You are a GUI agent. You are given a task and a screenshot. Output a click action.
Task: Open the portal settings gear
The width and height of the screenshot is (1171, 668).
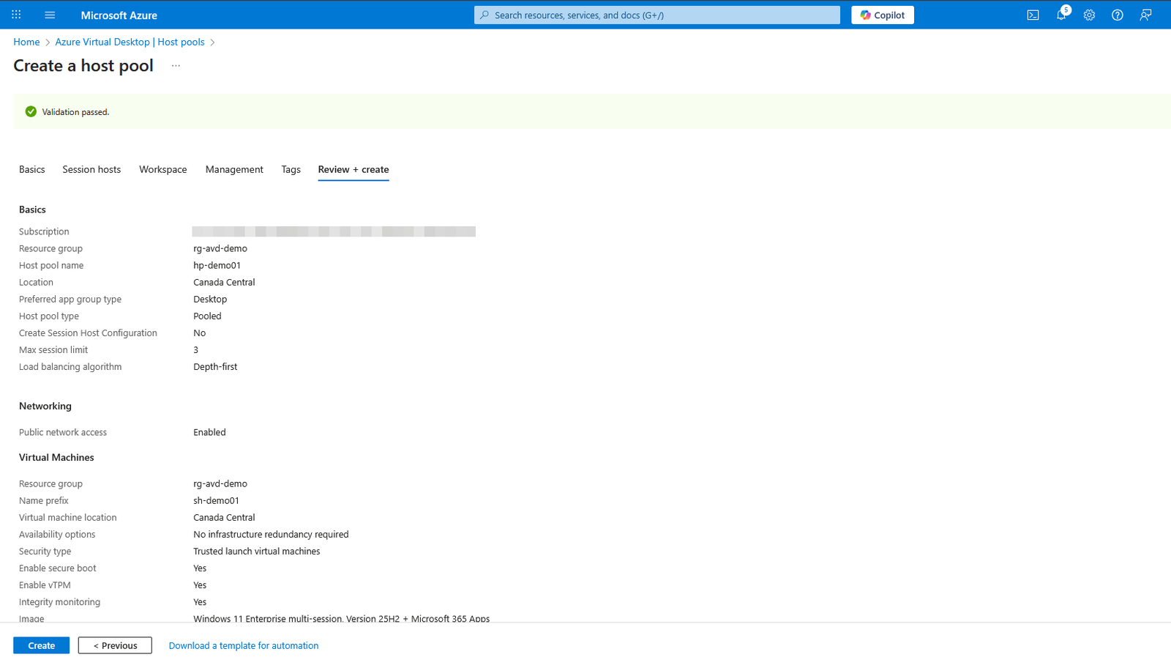[x=1089, y=15]
